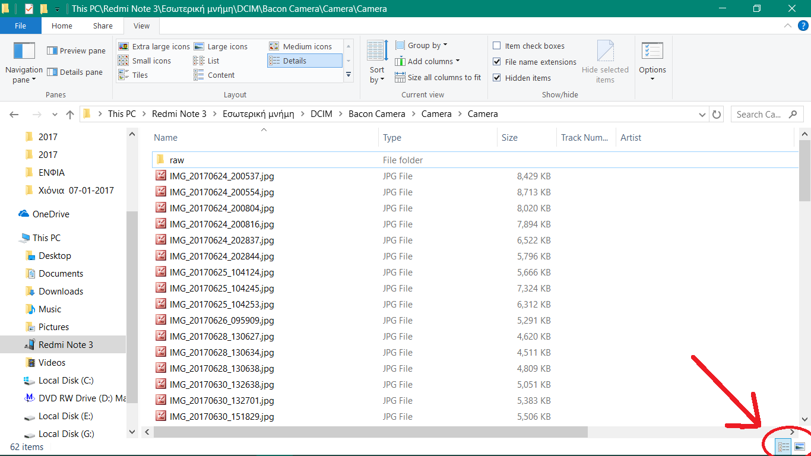Screen dimensions: 811x456
Task: Click the Search Camera input field
Action: click(x=760, y=115)
